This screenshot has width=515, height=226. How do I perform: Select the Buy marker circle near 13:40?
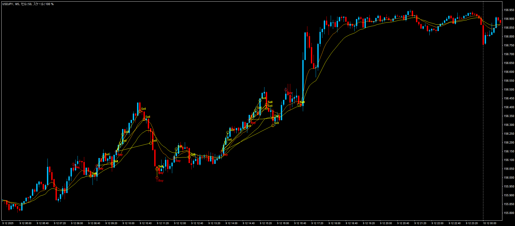(x=222, y=152)
